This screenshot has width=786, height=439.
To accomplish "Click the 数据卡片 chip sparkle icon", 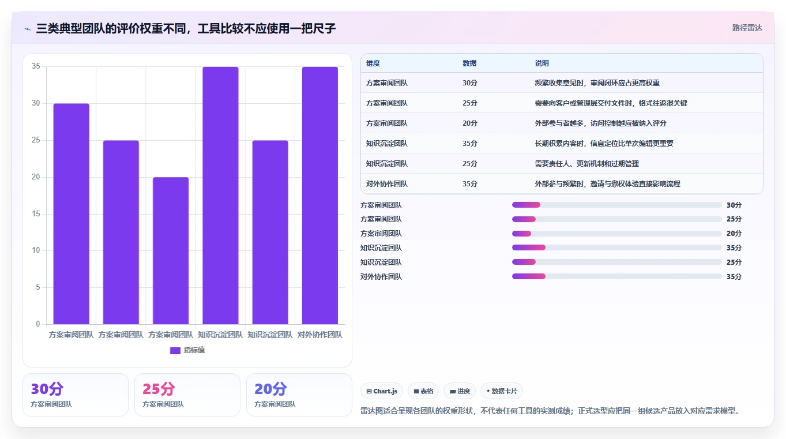I will 488,391.
